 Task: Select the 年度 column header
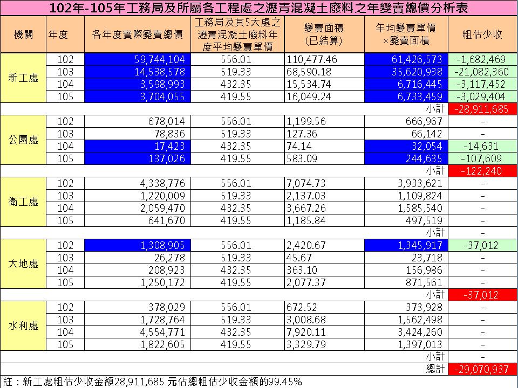(58, 34)
